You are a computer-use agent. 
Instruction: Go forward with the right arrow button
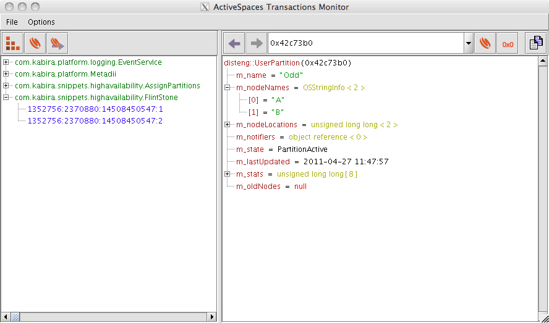click(255, 43)
